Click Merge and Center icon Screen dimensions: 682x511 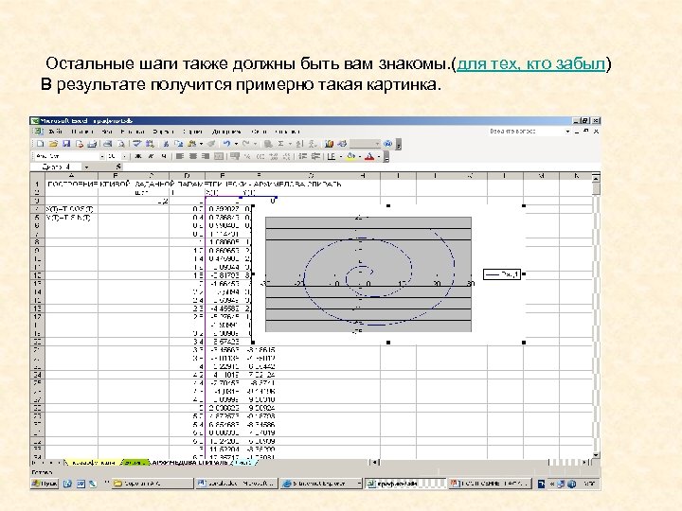pyautogui.click(x=219, y=156)
